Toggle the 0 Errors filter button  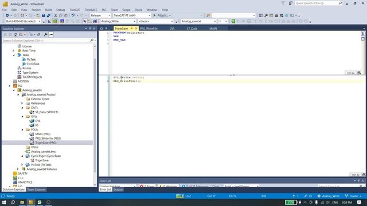(x=147, y=187)
